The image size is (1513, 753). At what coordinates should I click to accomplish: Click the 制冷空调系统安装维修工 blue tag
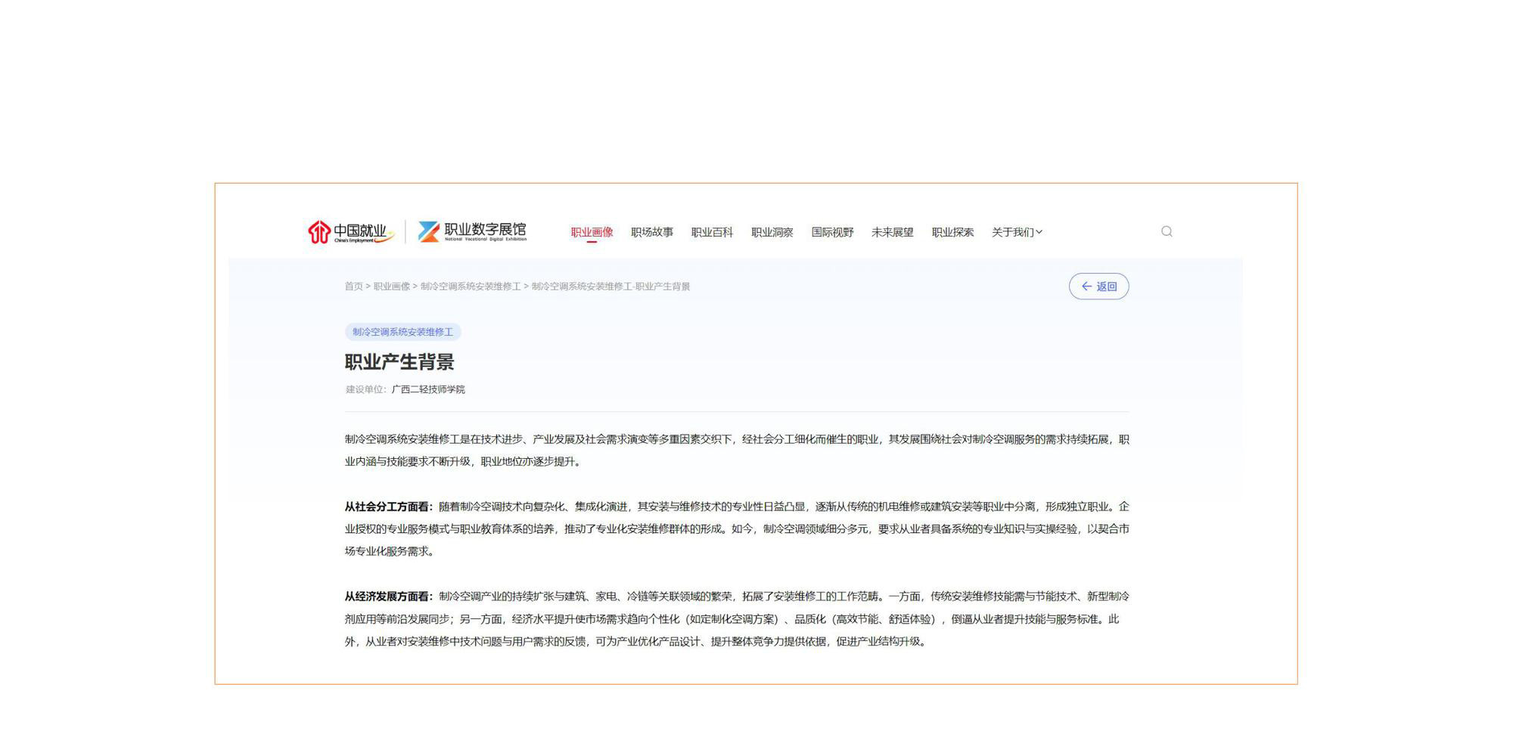click(402, 332)
